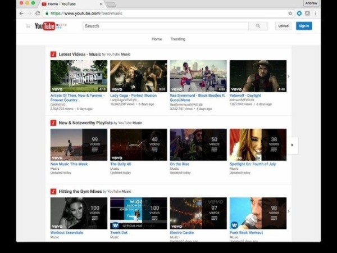
Task: Switch to the Trending tab
Action: pos(178,39)
